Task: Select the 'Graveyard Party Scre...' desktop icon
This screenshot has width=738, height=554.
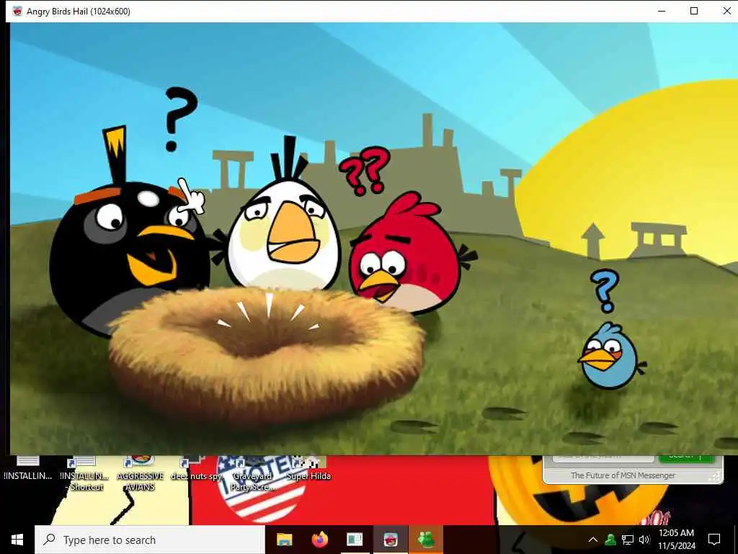Action: (253, 473)
